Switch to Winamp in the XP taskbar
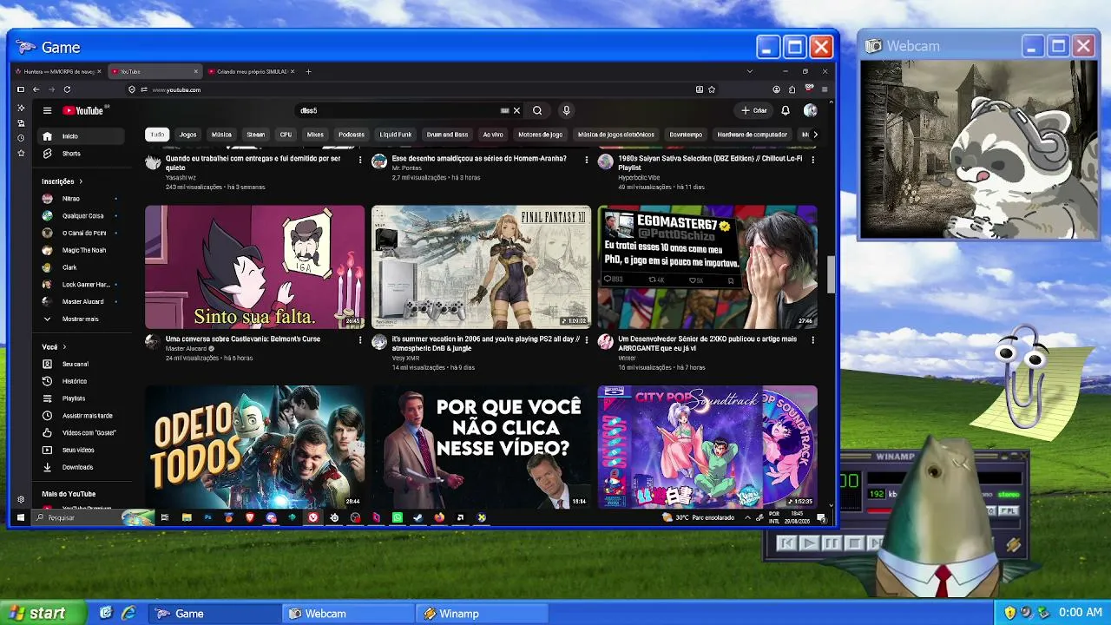This screenshot has height=625, width=1111. coord(483,614)
